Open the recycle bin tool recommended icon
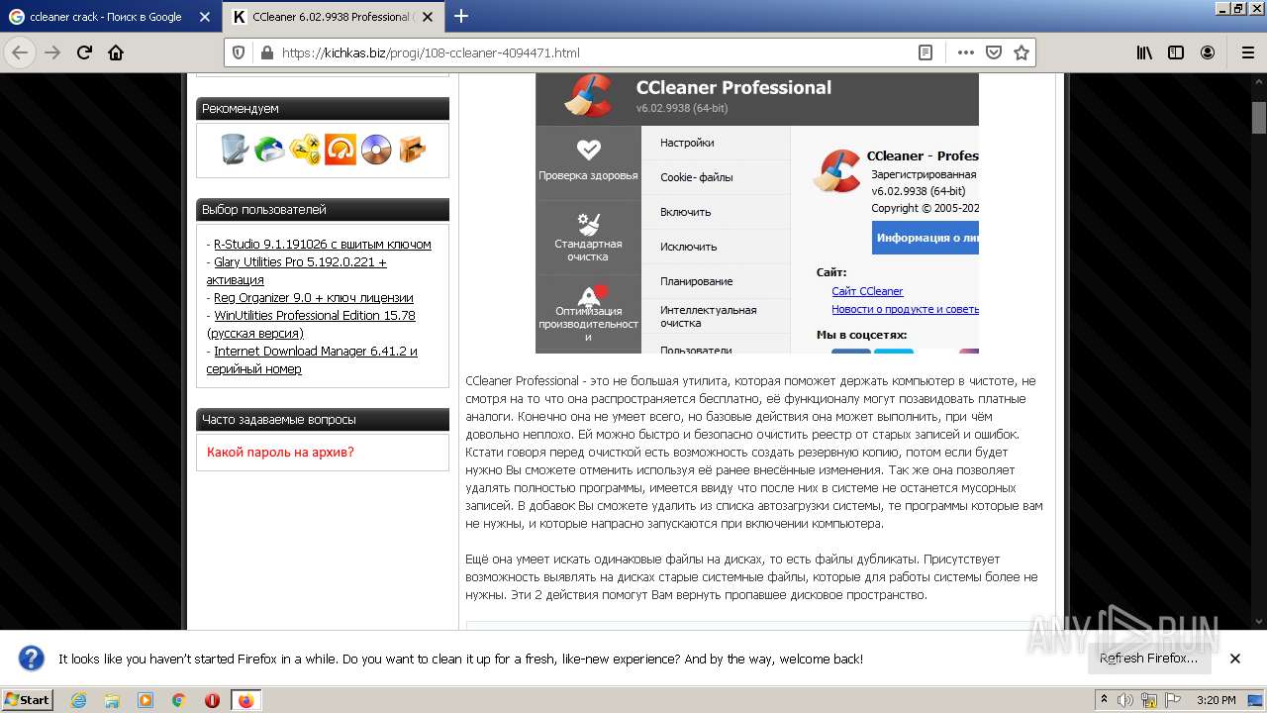This screenshot has width=1267, height=713. 235,150
